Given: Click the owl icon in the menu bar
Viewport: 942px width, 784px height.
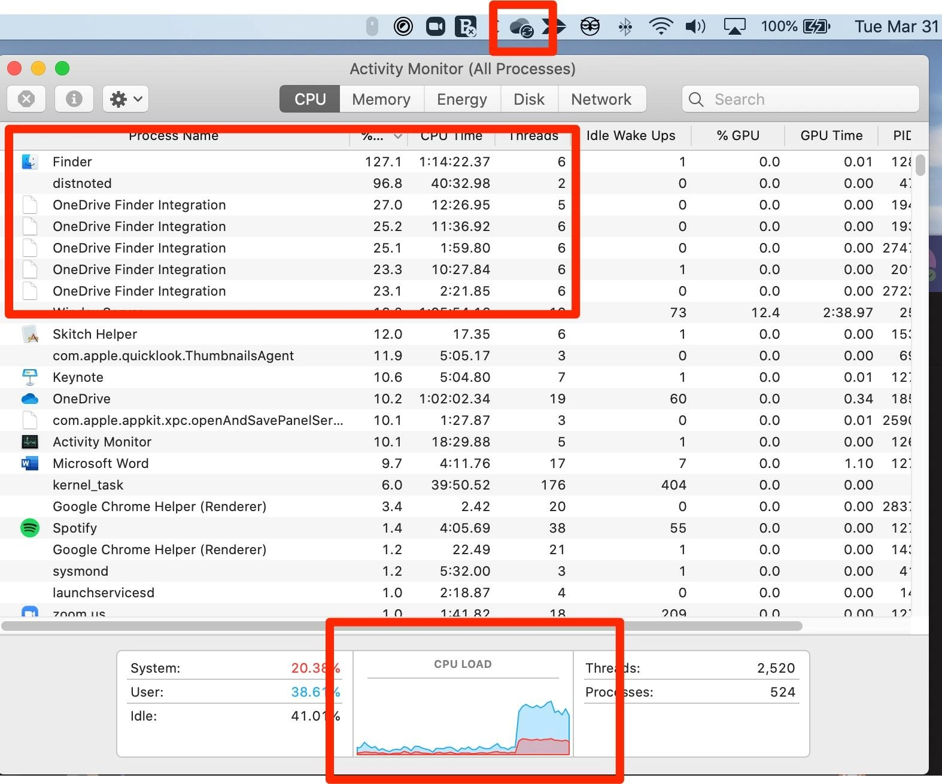Looking at the screenshot, I should click(590, 27).
